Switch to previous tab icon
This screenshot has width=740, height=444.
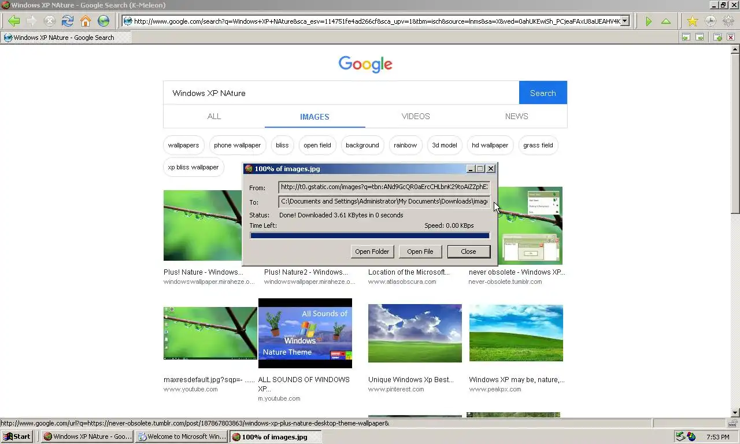[x=686, y=37]
